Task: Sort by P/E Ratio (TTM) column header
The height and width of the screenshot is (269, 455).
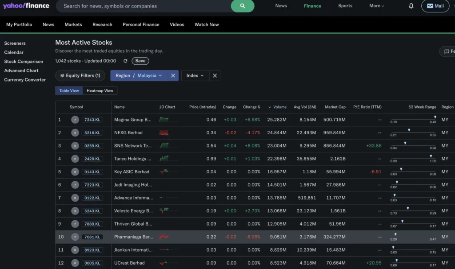Action: [x=367, y=107]
